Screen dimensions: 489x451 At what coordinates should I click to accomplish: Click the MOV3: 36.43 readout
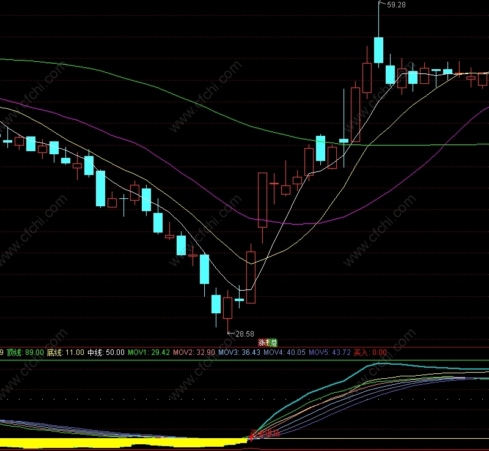(x=239, y=352)
